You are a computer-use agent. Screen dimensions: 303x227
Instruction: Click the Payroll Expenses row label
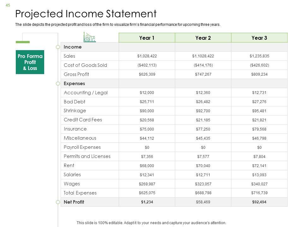pyautogui.click(x=82, y=147)
